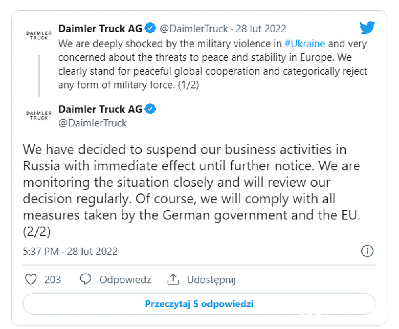The image size is (399, 329).
Task: Click the "Udostępnij" share label
Action: tap(211, 280)
